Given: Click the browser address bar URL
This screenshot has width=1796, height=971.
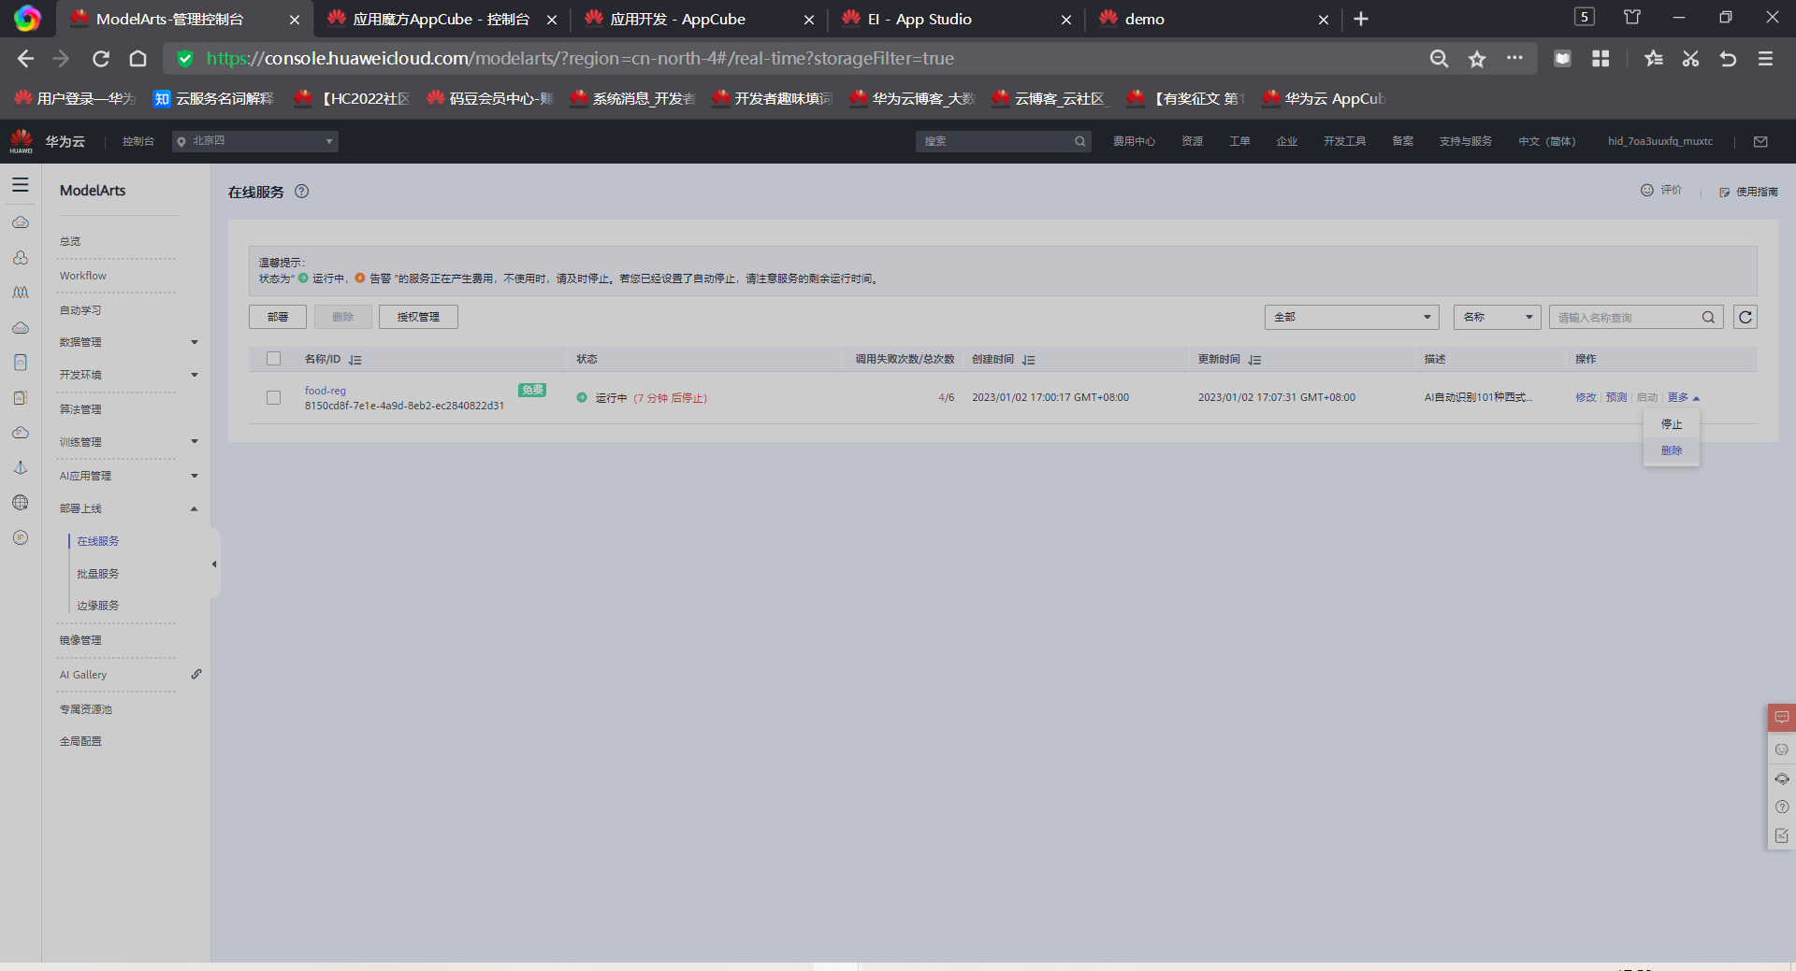Looking at the screenshot, I should point(580,59).
